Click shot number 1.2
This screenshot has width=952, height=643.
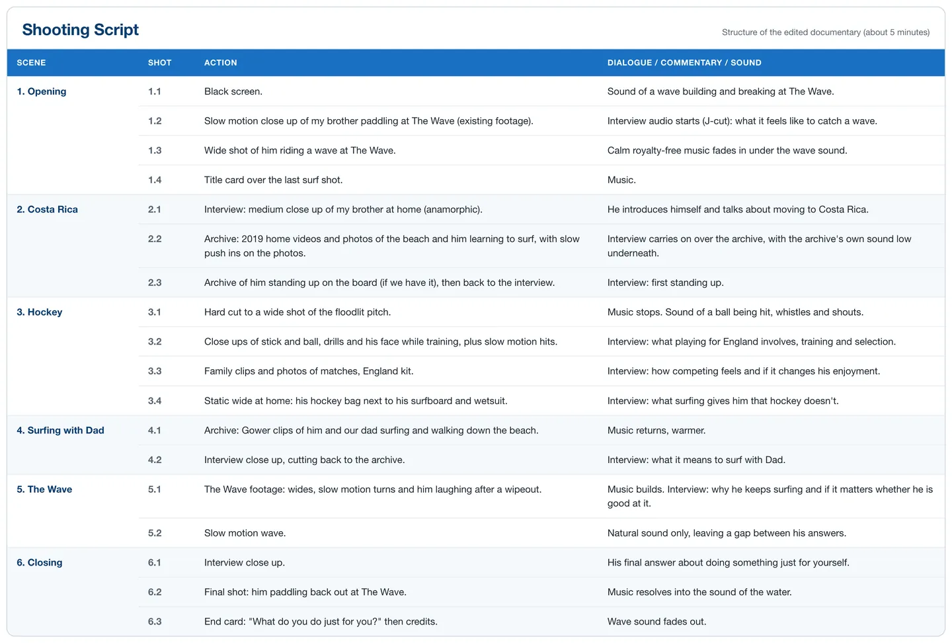(x=155, y=121)
